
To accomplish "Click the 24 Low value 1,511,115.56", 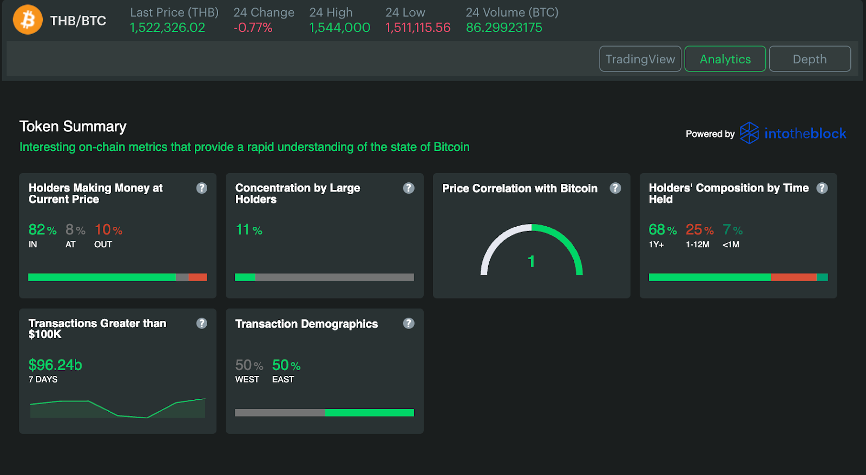I will point(418,28).
